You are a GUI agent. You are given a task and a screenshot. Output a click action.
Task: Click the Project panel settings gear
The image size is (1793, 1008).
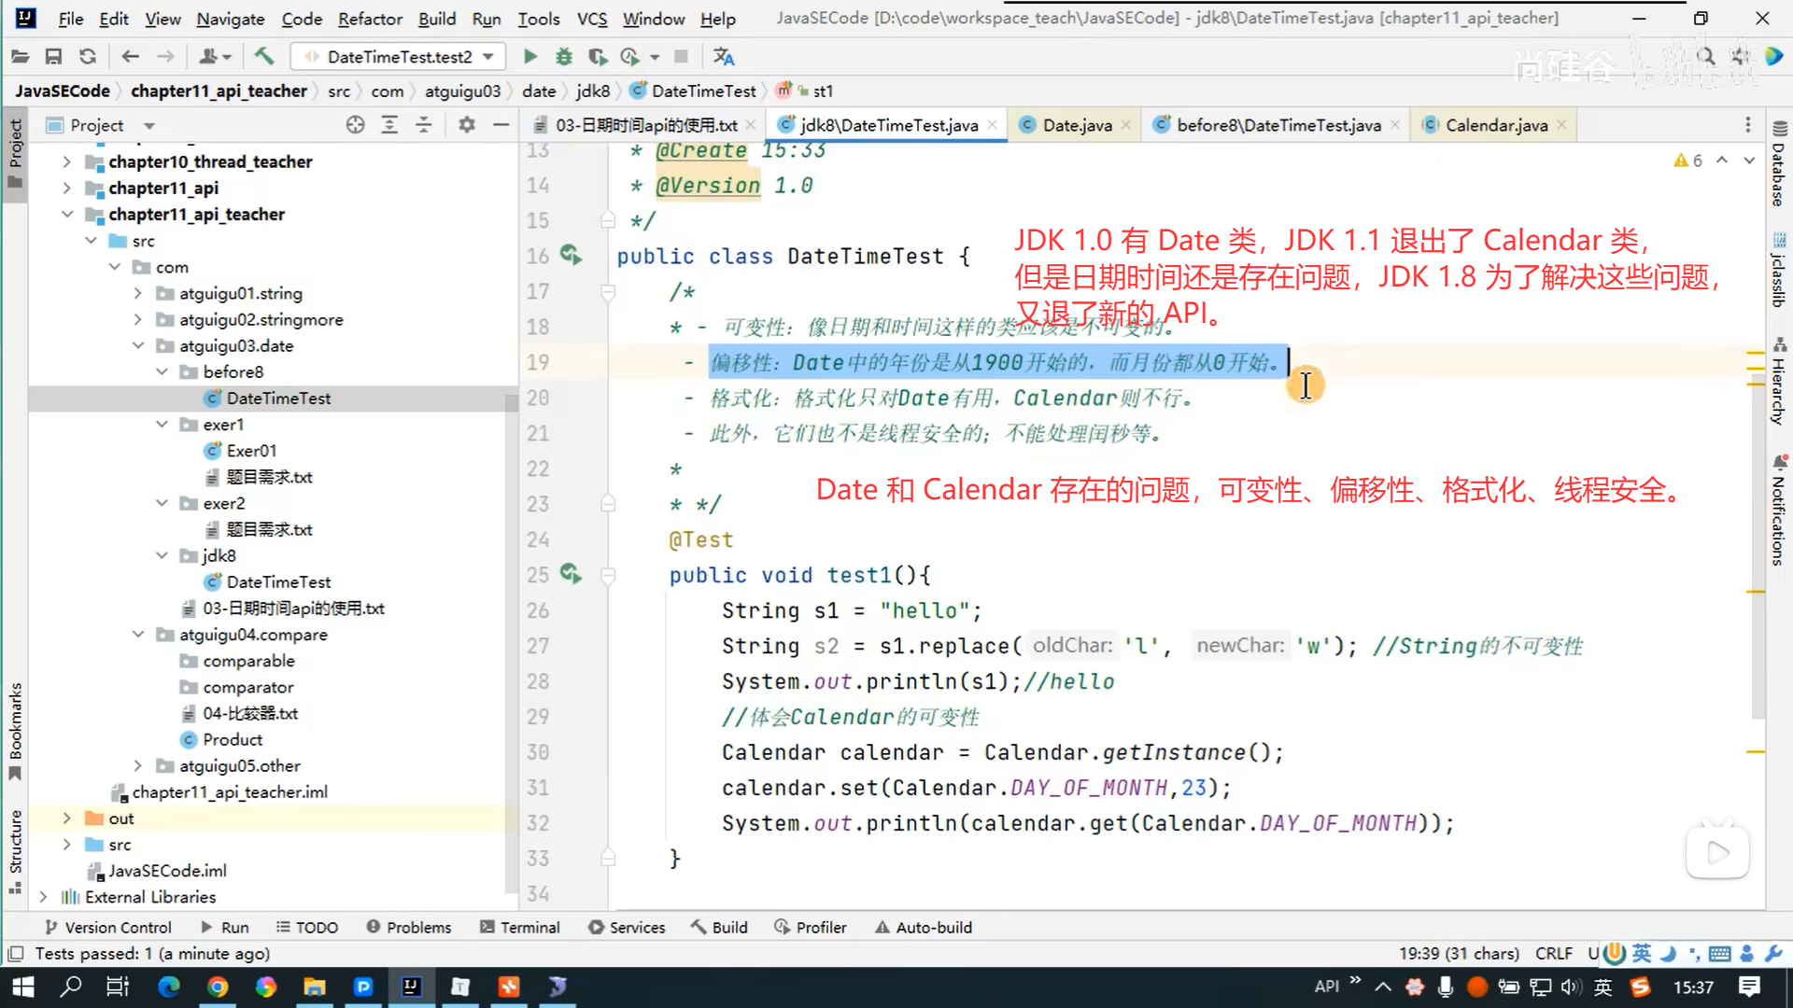point(467,125)
